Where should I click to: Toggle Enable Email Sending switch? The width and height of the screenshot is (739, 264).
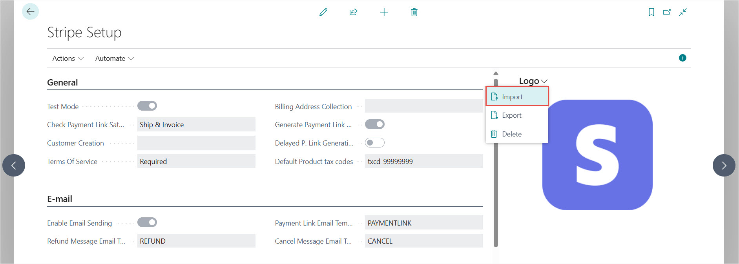pos(147,222)
